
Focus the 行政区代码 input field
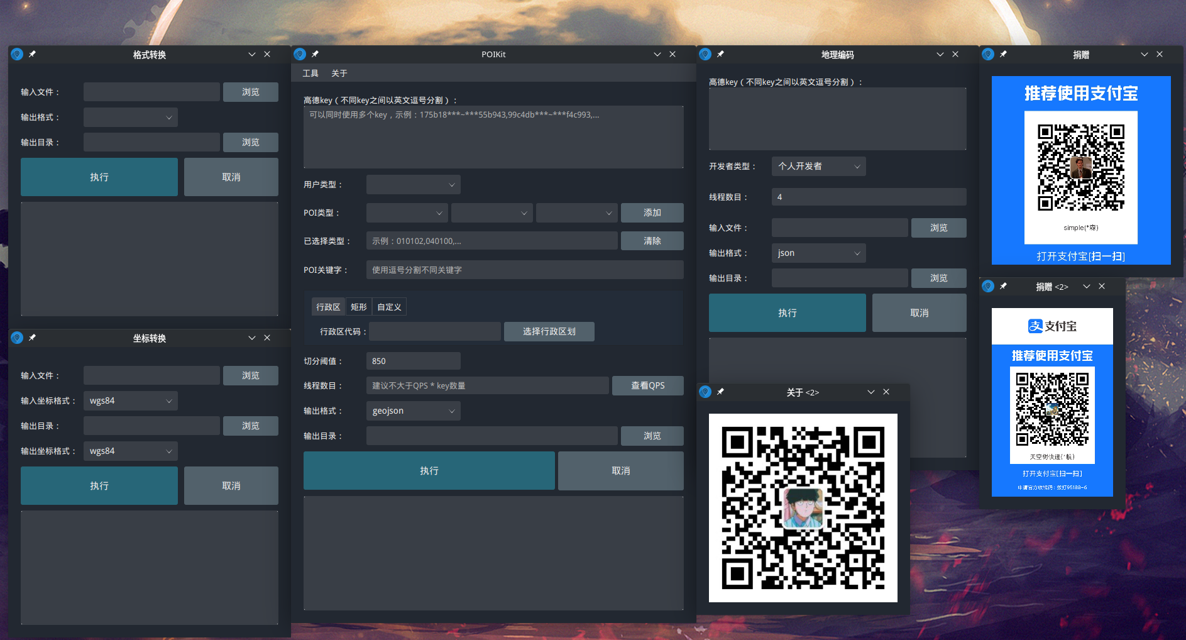435,331
